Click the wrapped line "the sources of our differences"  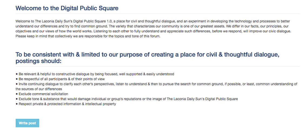pyautogui.click(x=39, y=89)
